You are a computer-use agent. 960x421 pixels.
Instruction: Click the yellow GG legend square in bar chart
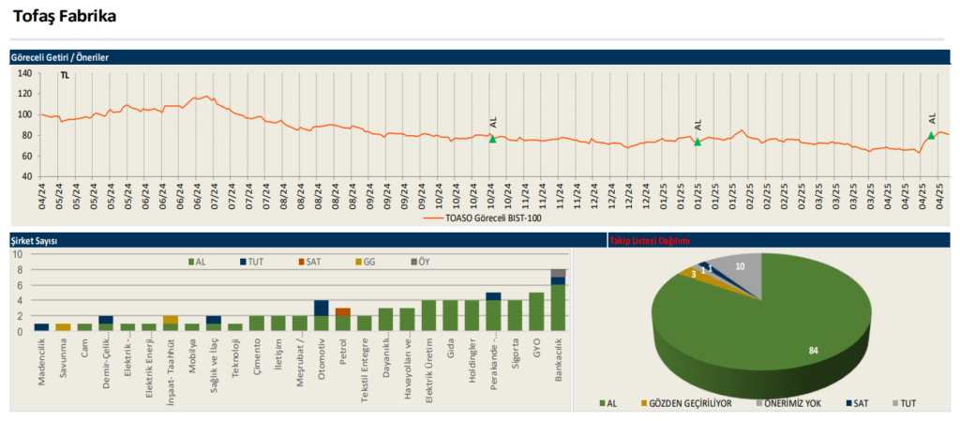357,262
